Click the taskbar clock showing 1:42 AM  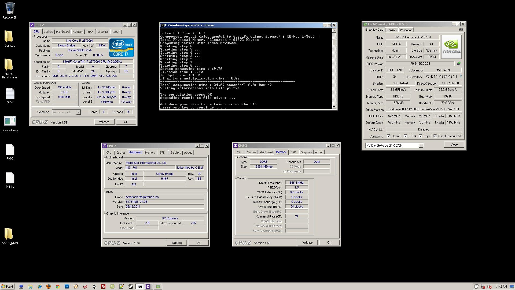click(501, 287)
